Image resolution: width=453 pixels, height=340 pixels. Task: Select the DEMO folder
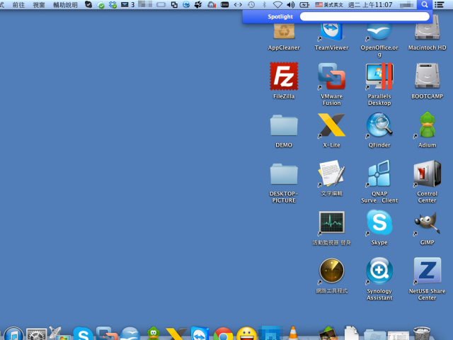point(284,125)
